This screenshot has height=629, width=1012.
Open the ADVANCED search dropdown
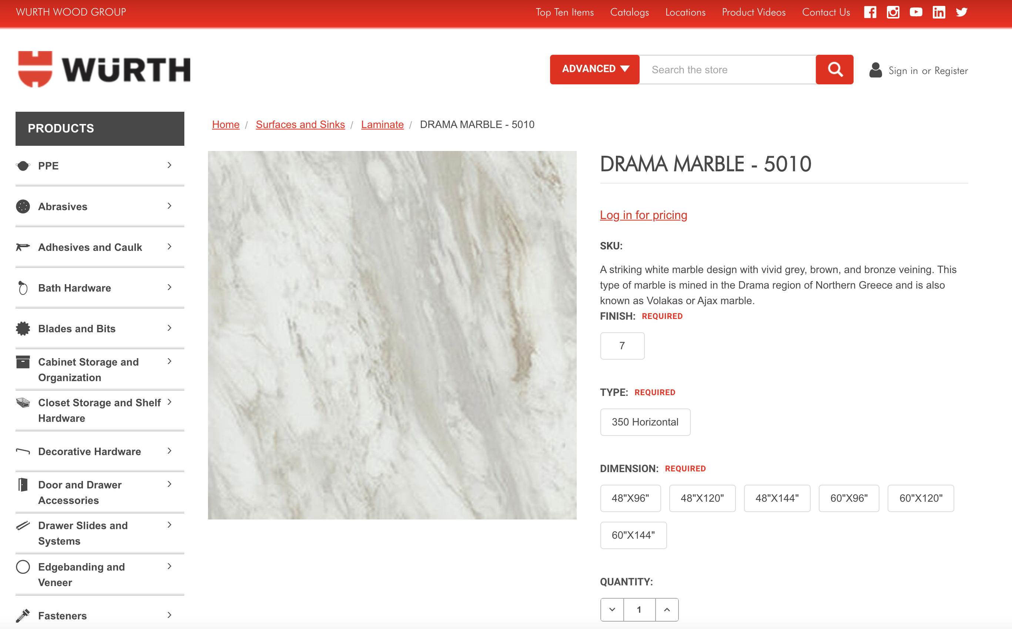tap(594, 70)
